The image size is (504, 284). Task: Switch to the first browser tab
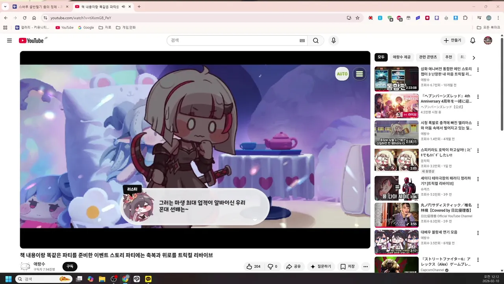pyautogui.click(x=40, y=7)
